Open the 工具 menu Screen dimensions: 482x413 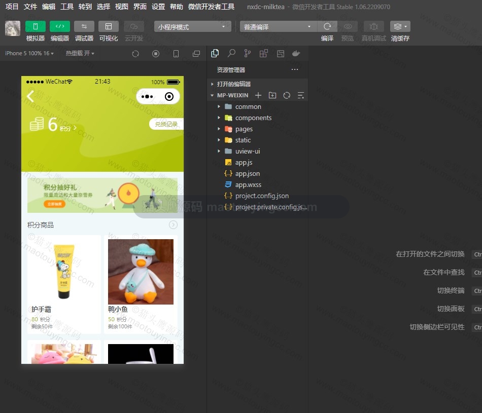click(66, 7)
